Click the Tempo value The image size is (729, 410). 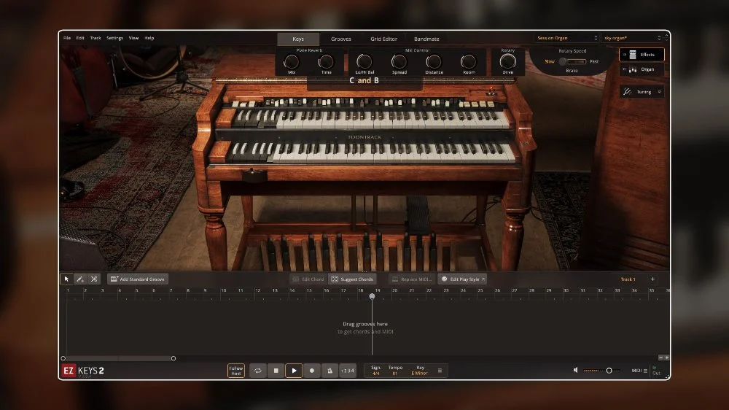[394, 374]
